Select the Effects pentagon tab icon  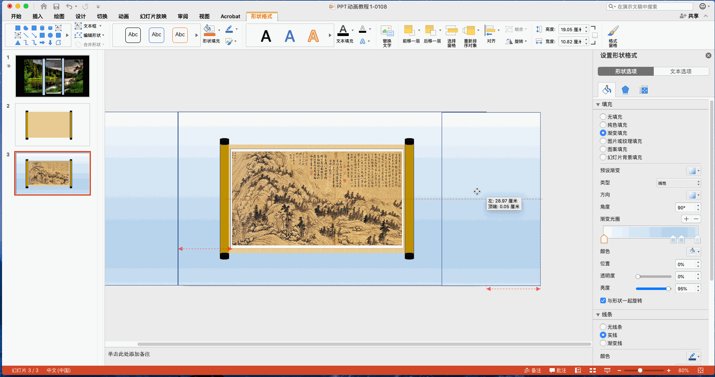tap(625, 90)
